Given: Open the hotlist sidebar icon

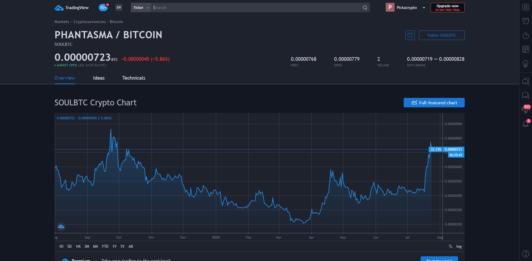Looking at the screenshot, I should 526,35.
